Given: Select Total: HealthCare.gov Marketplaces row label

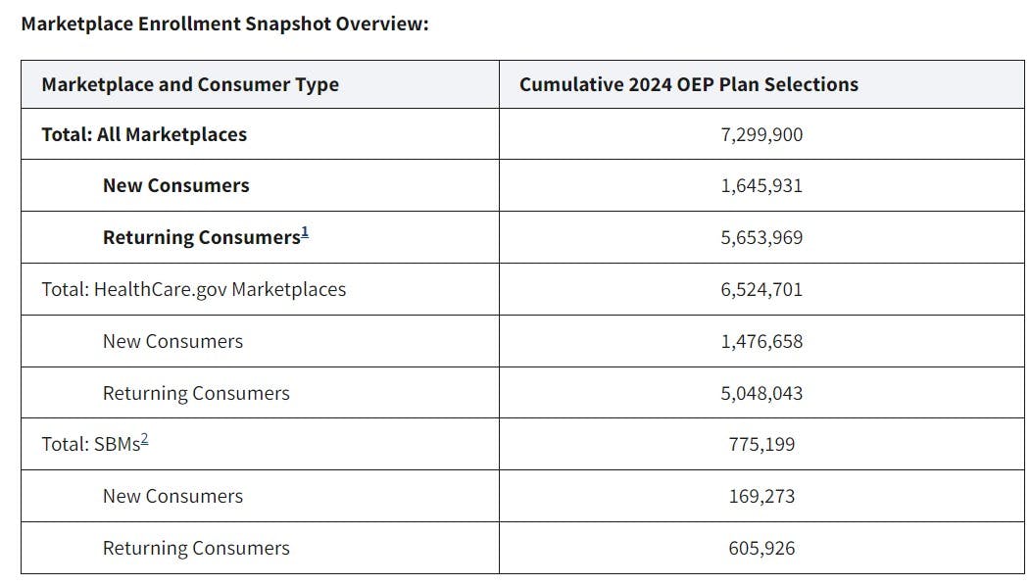Looking at the screenshot, I should (x=193, y=289).
